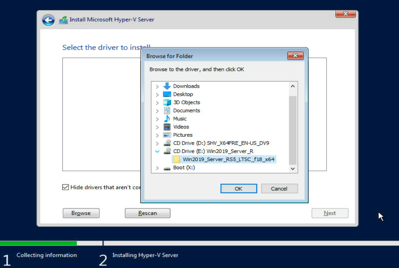Click the folder tree scroll up arrow

293,86
